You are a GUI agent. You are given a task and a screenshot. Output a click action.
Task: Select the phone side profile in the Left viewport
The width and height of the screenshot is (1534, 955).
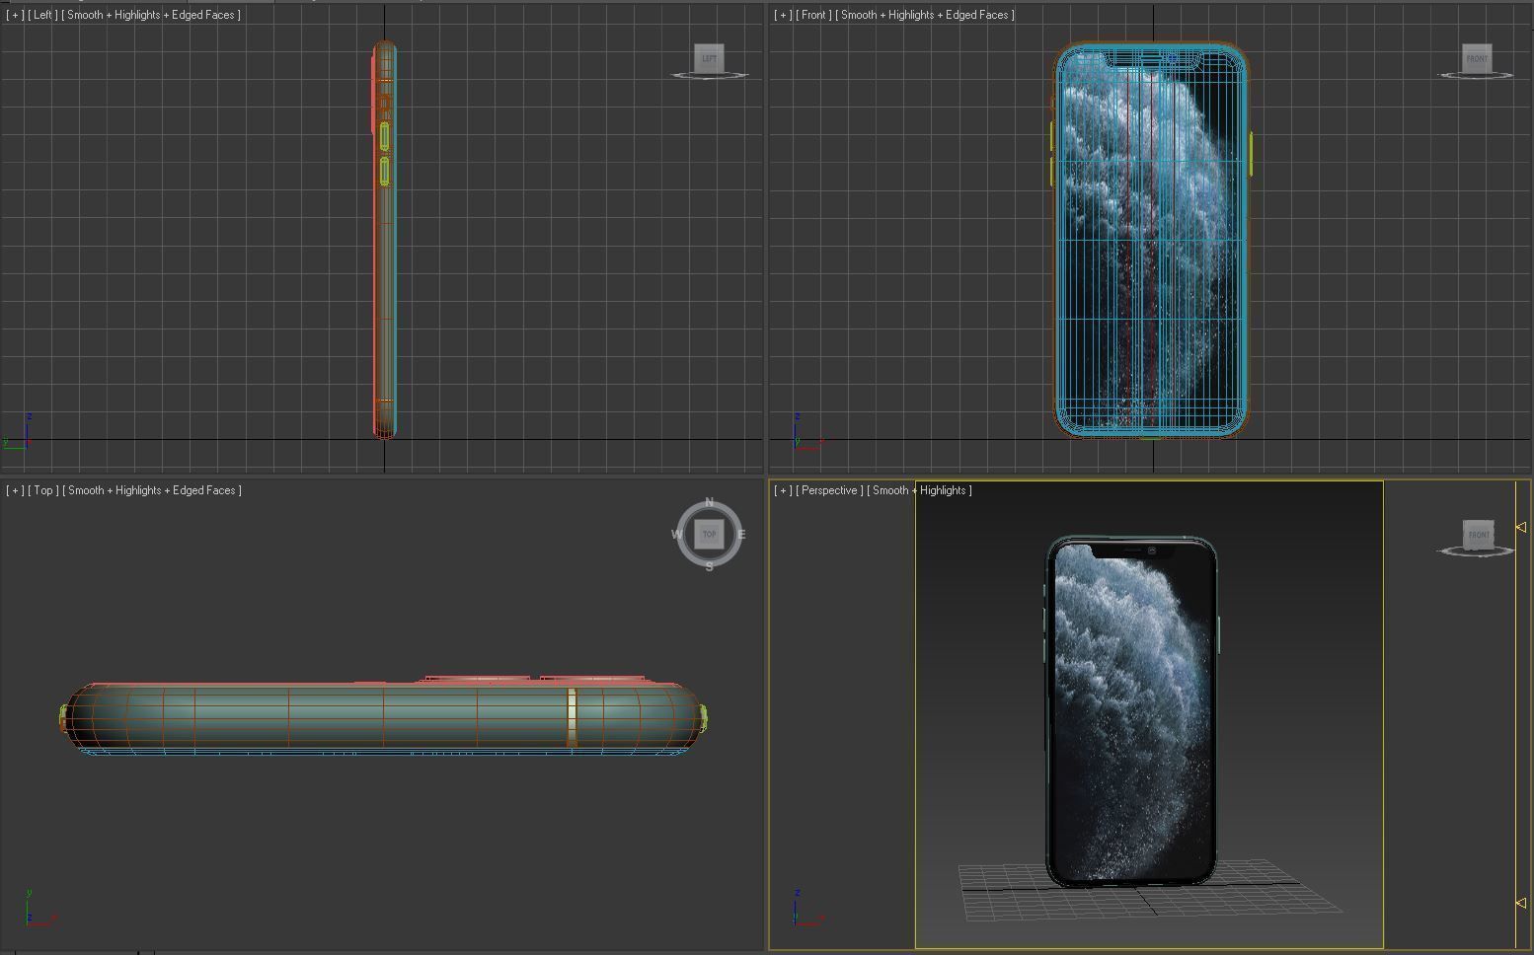384,240
